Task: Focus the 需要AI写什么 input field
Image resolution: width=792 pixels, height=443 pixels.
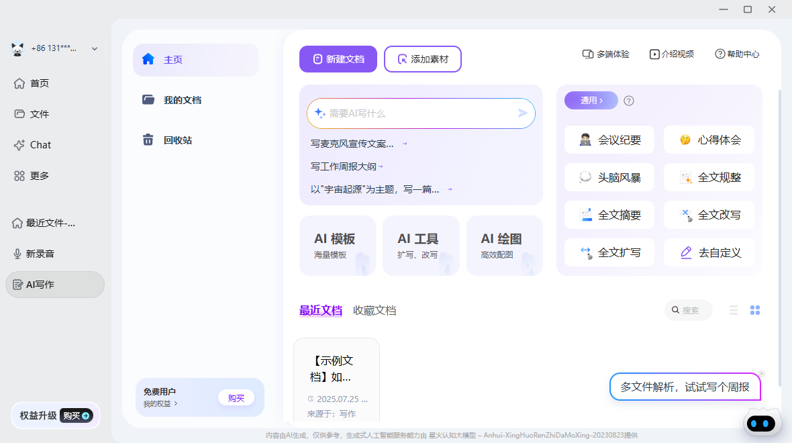Action: pyautogui.click(x=421, y=113)
